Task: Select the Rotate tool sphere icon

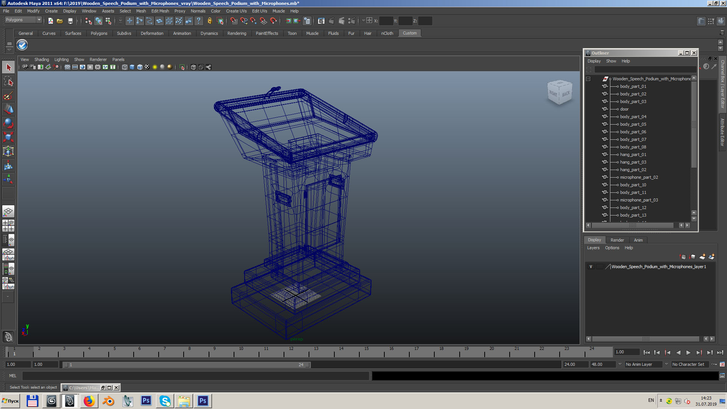Action: coord(8,123)
